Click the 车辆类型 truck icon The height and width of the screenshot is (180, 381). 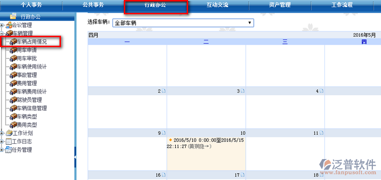coord(13,116)
